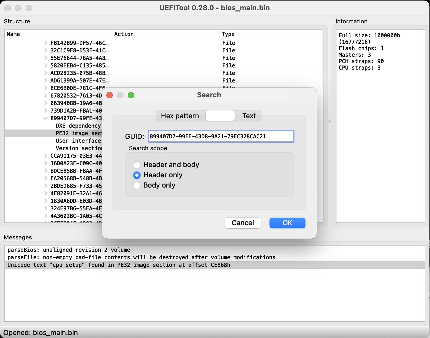Switch to the Hex pattern tab
430x338 pixels.
pyautogui.click(x=180, y=116)
